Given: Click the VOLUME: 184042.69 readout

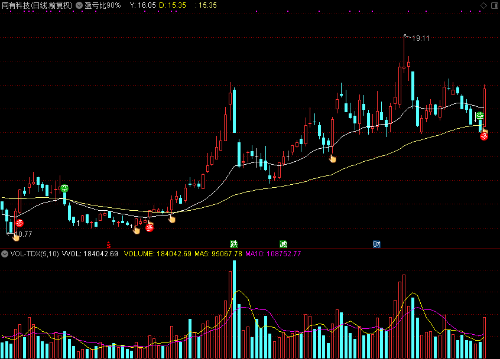Looking at the screenshot, I should [x=158, y=254].
